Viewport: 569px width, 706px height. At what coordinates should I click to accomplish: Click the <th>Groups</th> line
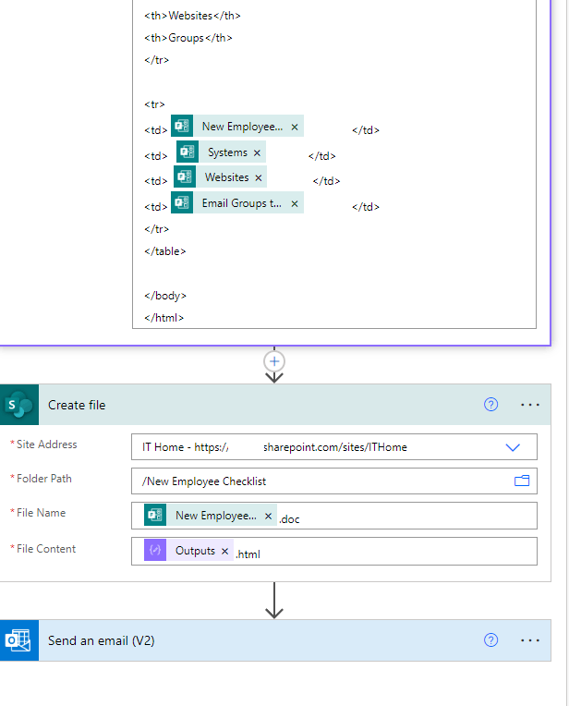click(x=188, y=38)
